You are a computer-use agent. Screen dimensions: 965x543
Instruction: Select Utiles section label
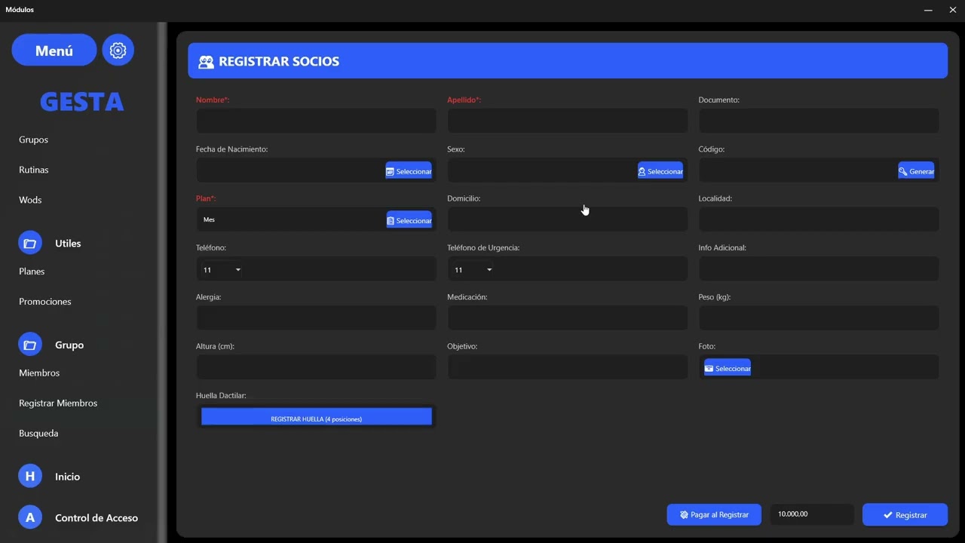(68, 244)
